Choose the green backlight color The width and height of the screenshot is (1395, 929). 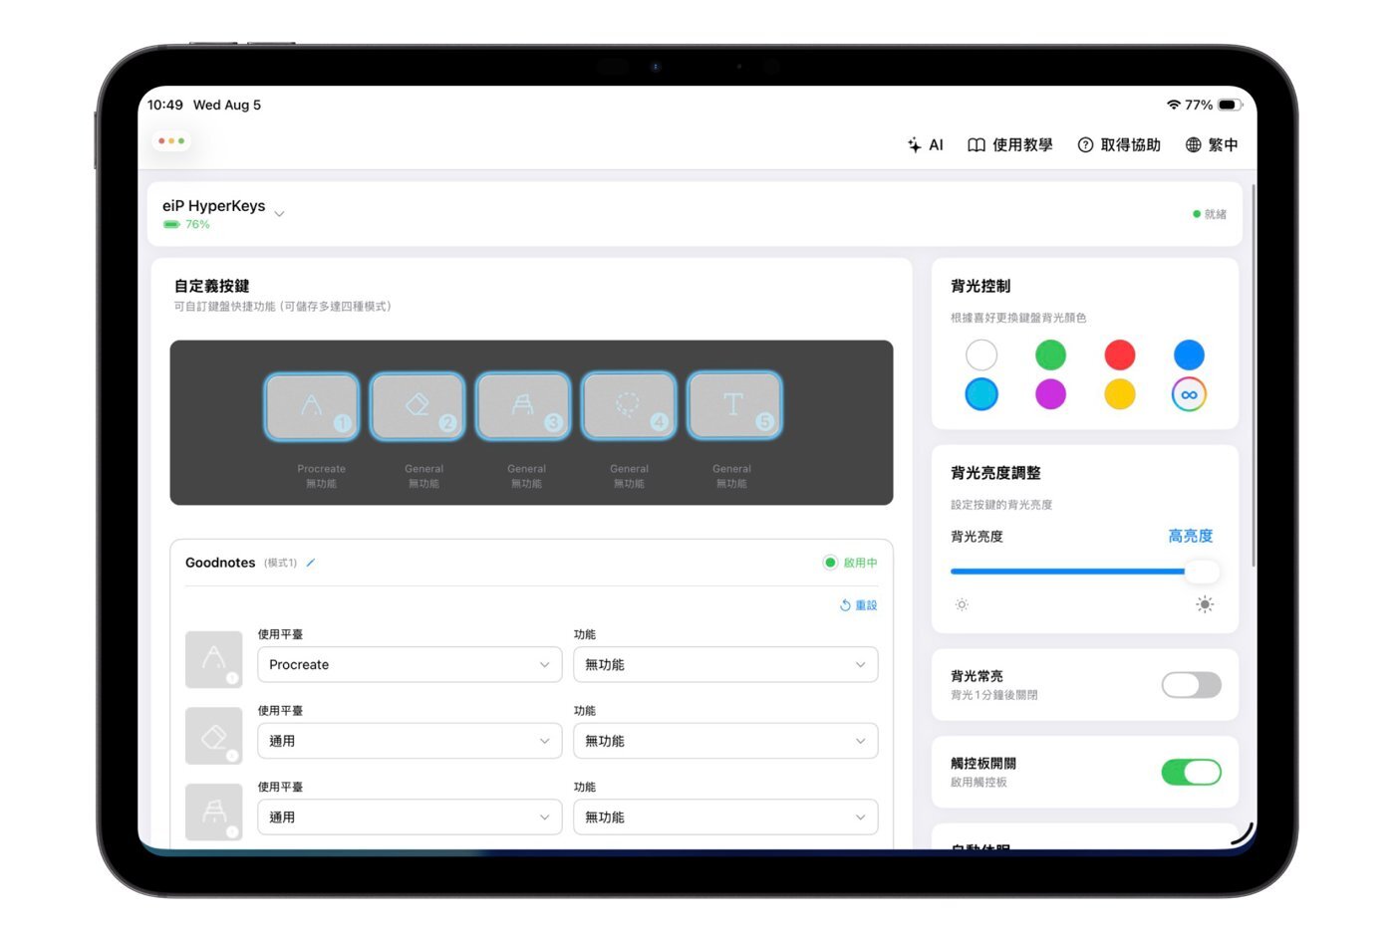click(1050, 354)
